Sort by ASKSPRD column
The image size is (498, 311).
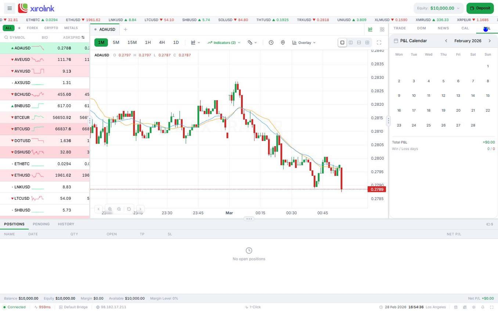click(x=74, y=37)
